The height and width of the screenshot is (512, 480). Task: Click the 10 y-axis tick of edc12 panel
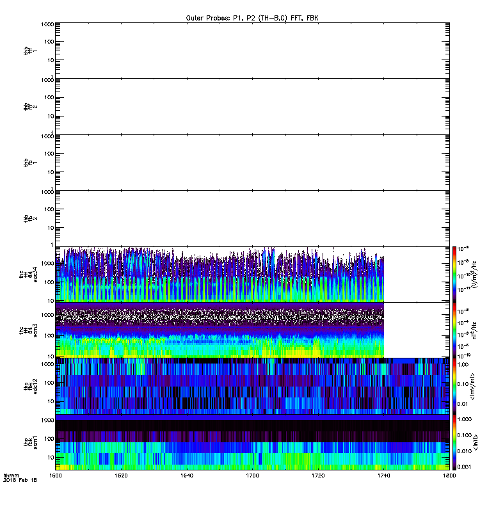tap(51, 401)
